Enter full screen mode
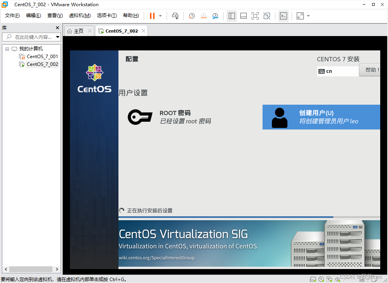388x283 pixels. coord(255,16)
